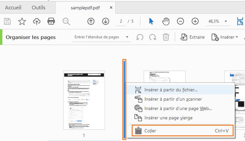This screenshot has height=141, width=245.
Task: Select the arrow selection tool
Action: click(151, 21)
